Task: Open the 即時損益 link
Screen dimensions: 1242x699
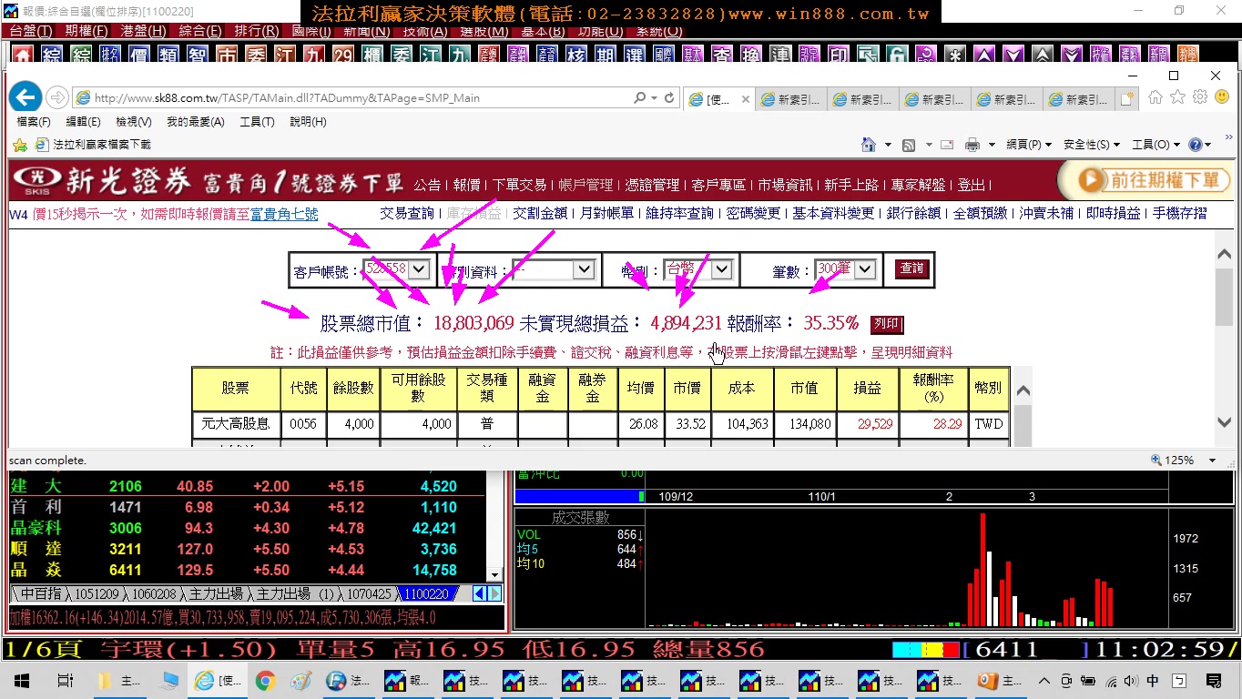Action: 1113,213
